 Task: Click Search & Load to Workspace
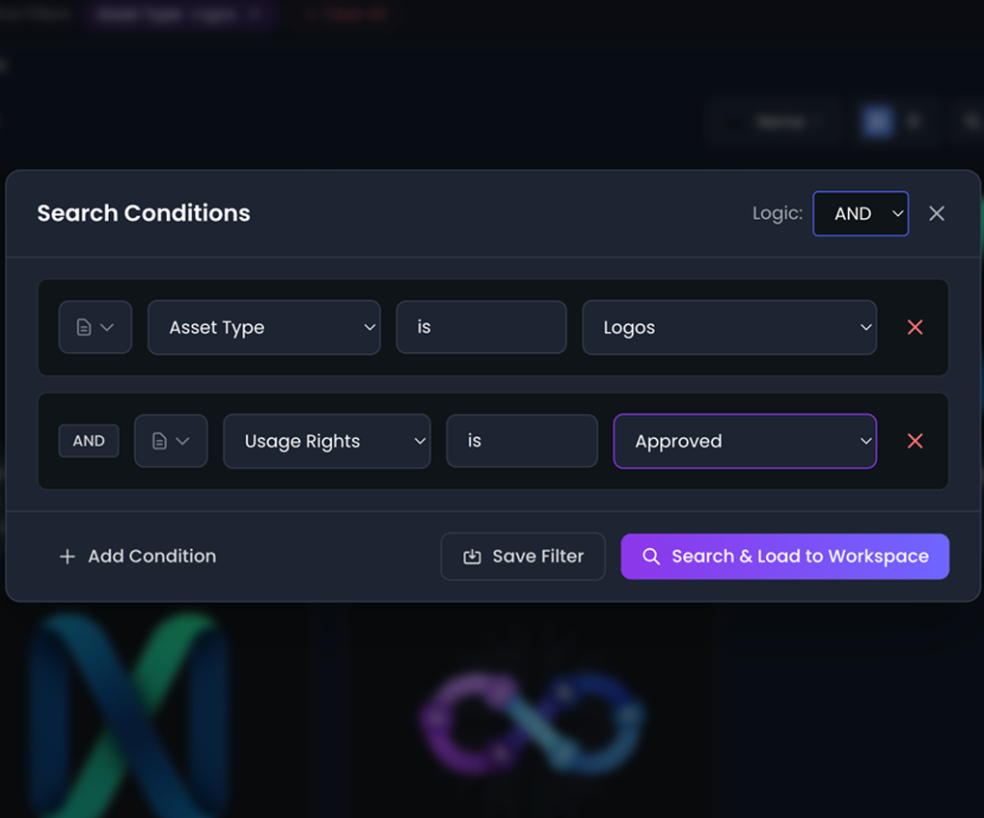tap(784, 556)
